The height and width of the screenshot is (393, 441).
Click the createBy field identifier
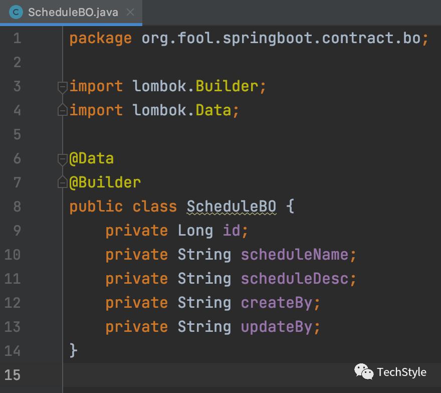tap(277, 303)
